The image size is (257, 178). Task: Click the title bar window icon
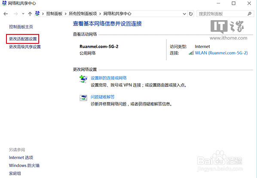click(x=4, y=3)
